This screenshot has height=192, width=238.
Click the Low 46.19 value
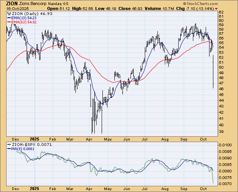(x=106, y=8)
